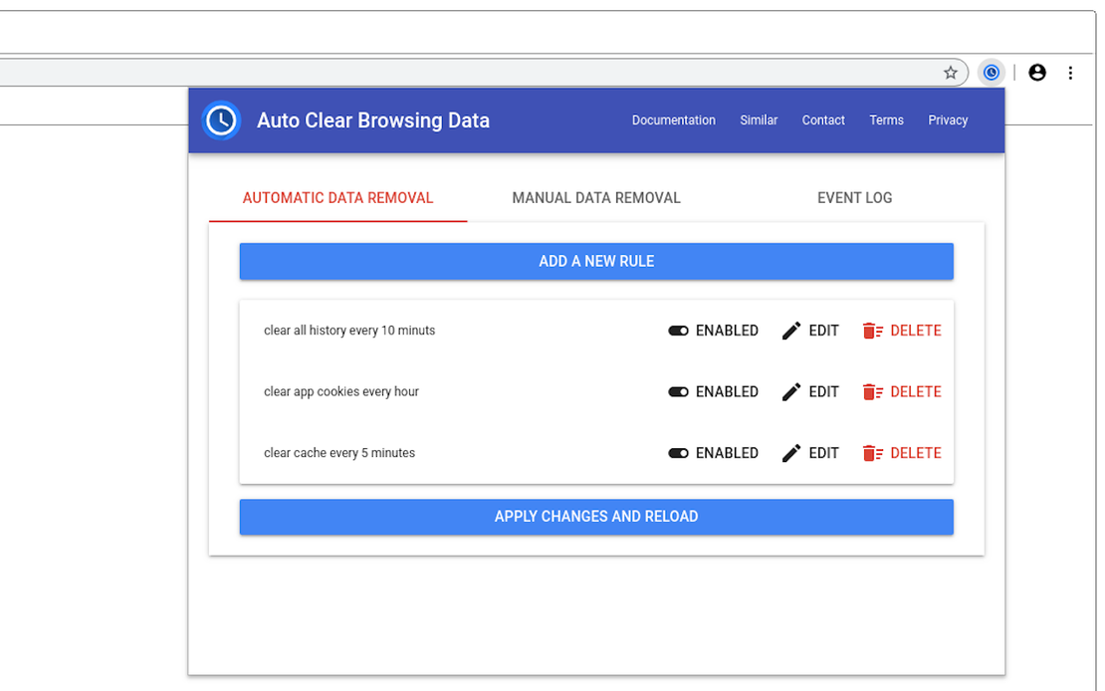
Task: Open the Documentation link in the header
Action: click(x=674, y=119)
